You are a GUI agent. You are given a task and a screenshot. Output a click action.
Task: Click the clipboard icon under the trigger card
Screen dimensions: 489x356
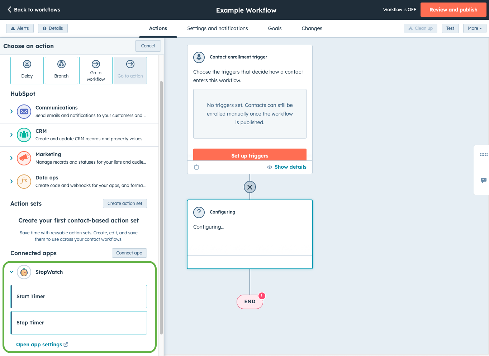point(196,167)
